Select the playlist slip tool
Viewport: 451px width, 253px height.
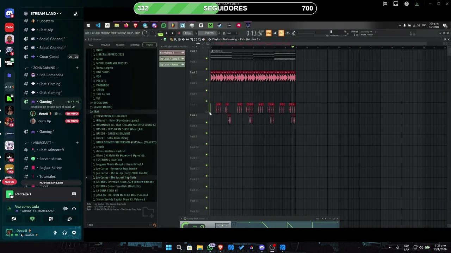click(x=187, y=39)
